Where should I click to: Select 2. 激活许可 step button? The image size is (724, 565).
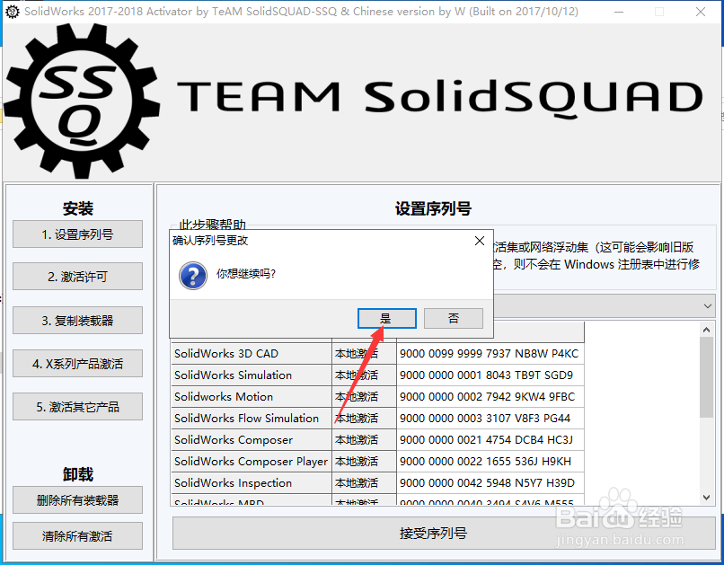77,277
